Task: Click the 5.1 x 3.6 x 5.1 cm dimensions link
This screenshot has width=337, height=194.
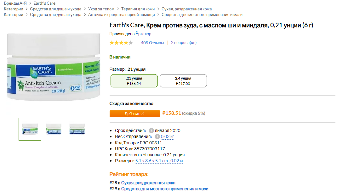Action: point(151,161)
